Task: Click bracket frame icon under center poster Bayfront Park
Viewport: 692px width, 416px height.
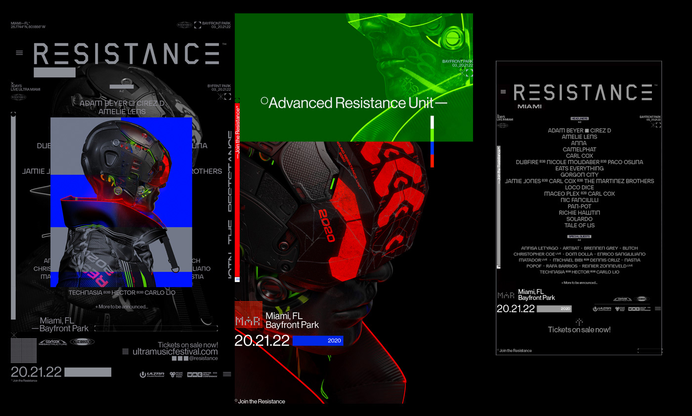Action: (470, 73)
